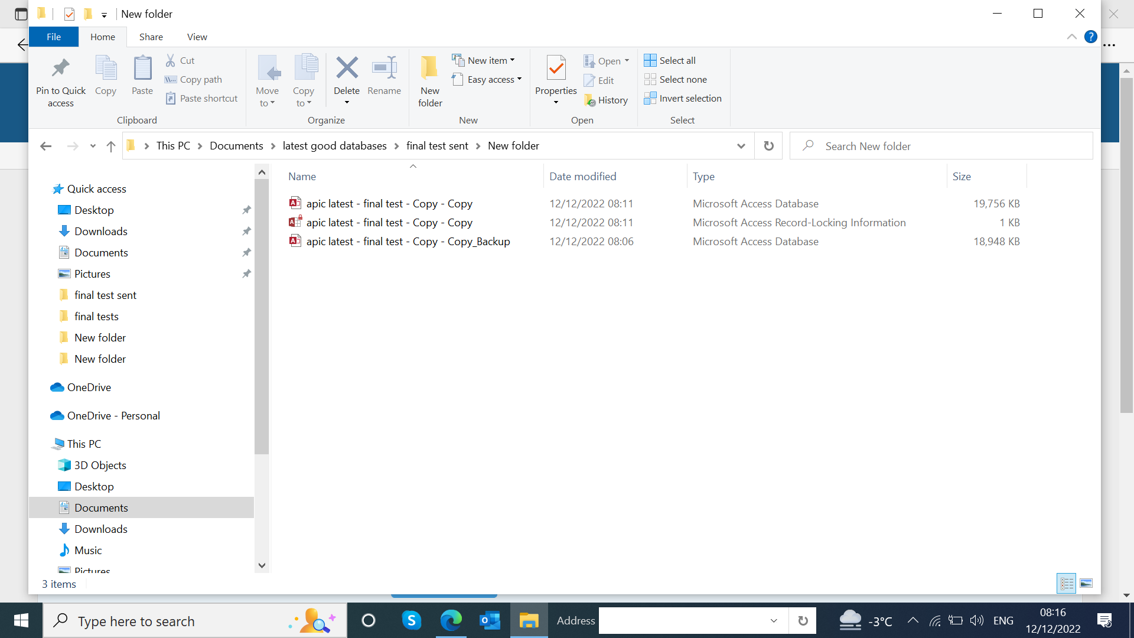Click the History icon in the Open group
The image size is (1134, 638).
[606, 100]
